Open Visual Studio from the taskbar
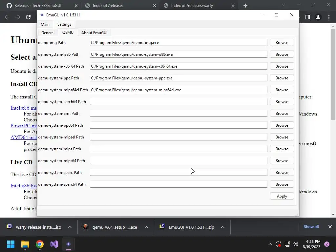The width and height of the screenshot is (336, 252). click(54, 244)
